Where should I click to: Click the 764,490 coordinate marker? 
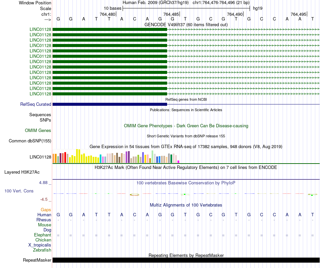point(235,14)
